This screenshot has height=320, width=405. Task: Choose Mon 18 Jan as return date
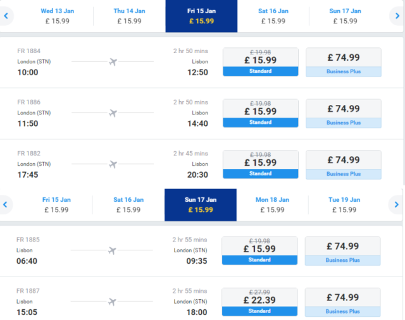pos(273,205)
